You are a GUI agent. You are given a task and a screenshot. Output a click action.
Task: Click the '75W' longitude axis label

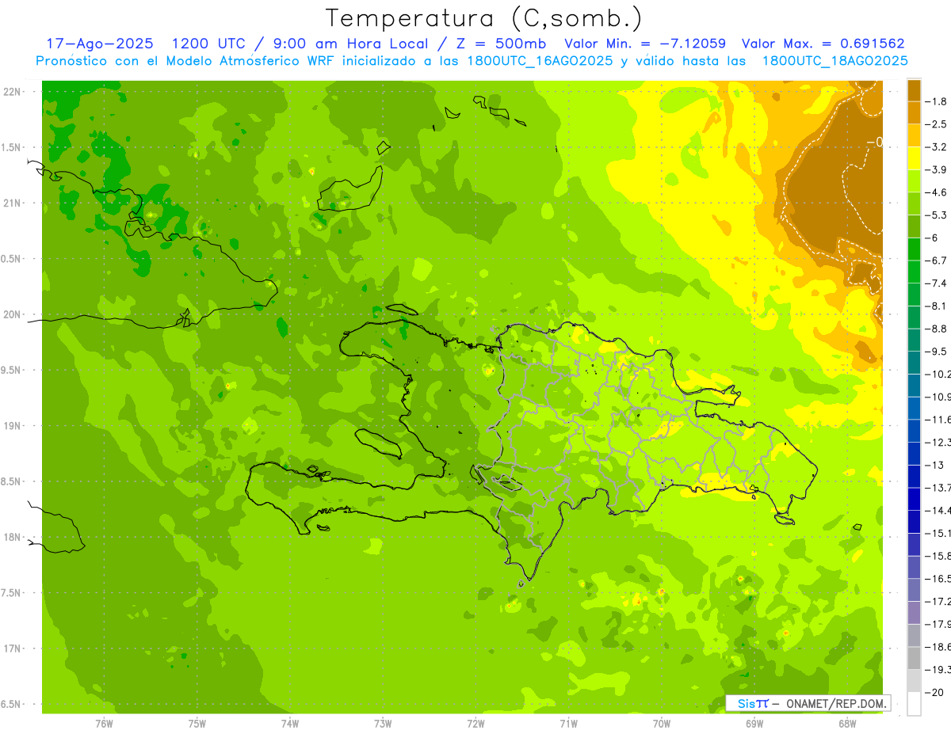click(197, 723)
